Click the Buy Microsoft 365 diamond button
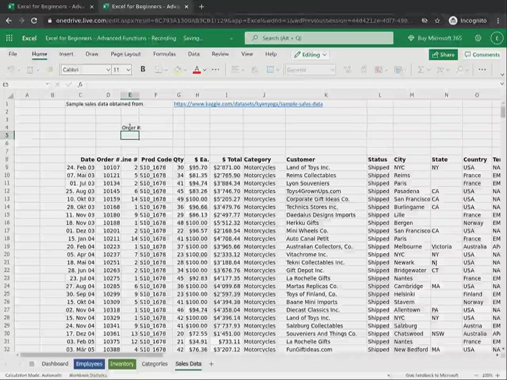This screenshot has height=380, width=507. tap(435, 38)
